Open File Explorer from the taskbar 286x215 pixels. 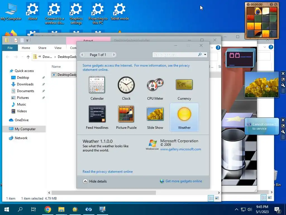click(x=61, y=209)
